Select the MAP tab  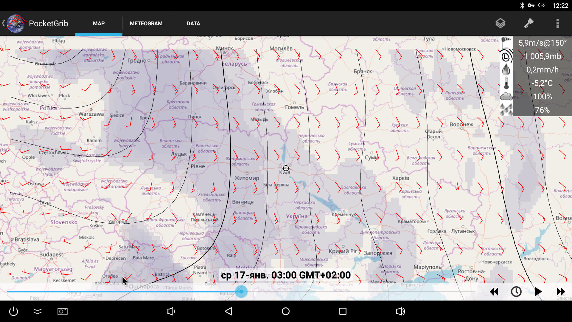[99, 24]
